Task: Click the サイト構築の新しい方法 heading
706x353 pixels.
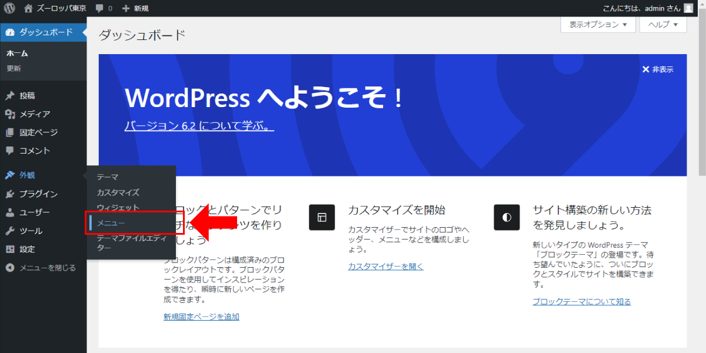Action: coord(592,217)
